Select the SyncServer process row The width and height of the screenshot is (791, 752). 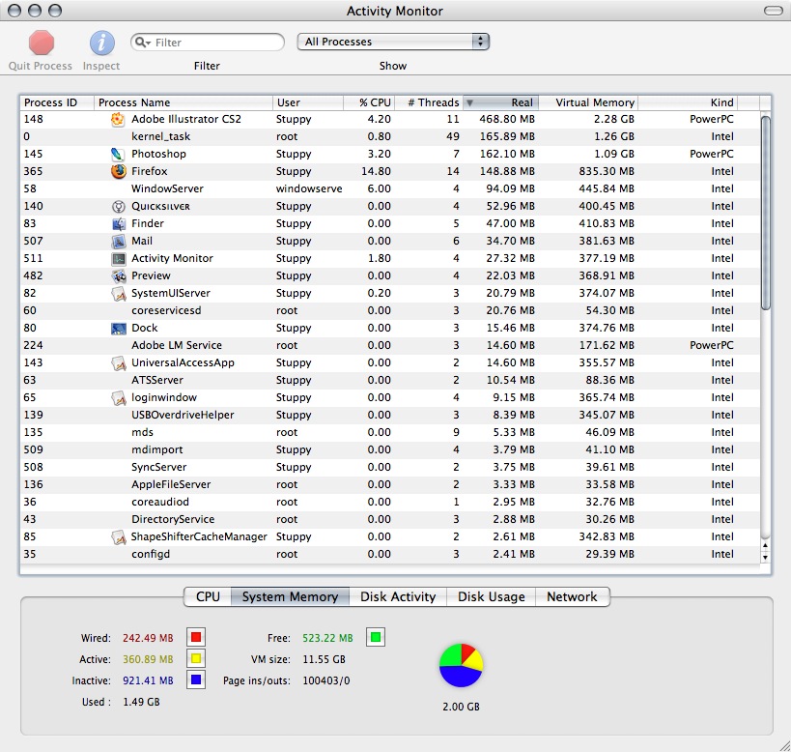[x=390, y=468]
